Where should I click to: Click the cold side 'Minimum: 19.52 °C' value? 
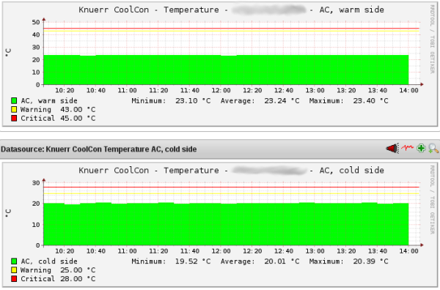click(171, 261)
